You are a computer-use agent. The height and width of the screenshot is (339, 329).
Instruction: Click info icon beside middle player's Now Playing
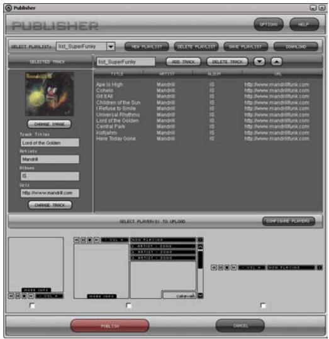click(200, 240)
